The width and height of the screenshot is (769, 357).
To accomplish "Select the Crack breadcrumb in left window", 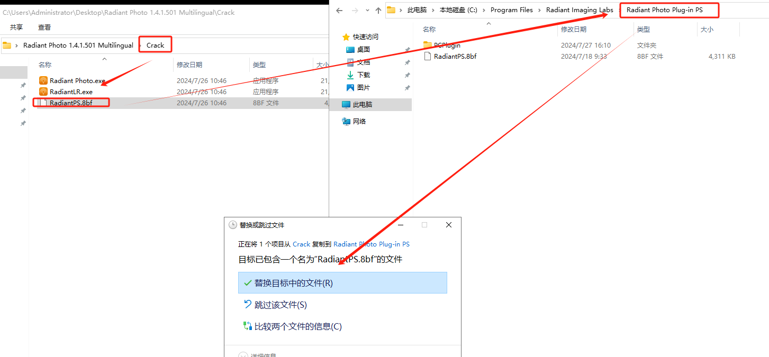I will tap(156, 45).
